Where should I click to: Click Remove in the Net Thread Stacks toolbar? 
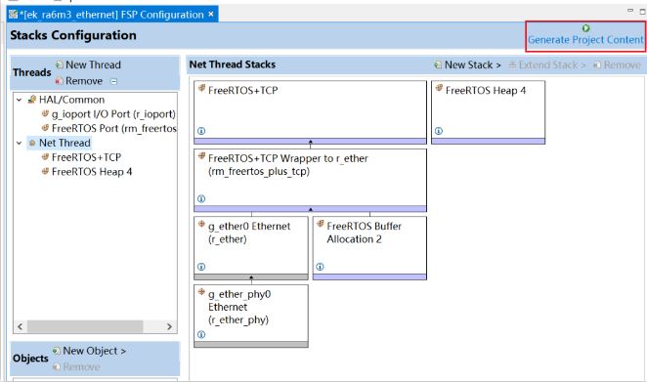click(x=618, y=65)
